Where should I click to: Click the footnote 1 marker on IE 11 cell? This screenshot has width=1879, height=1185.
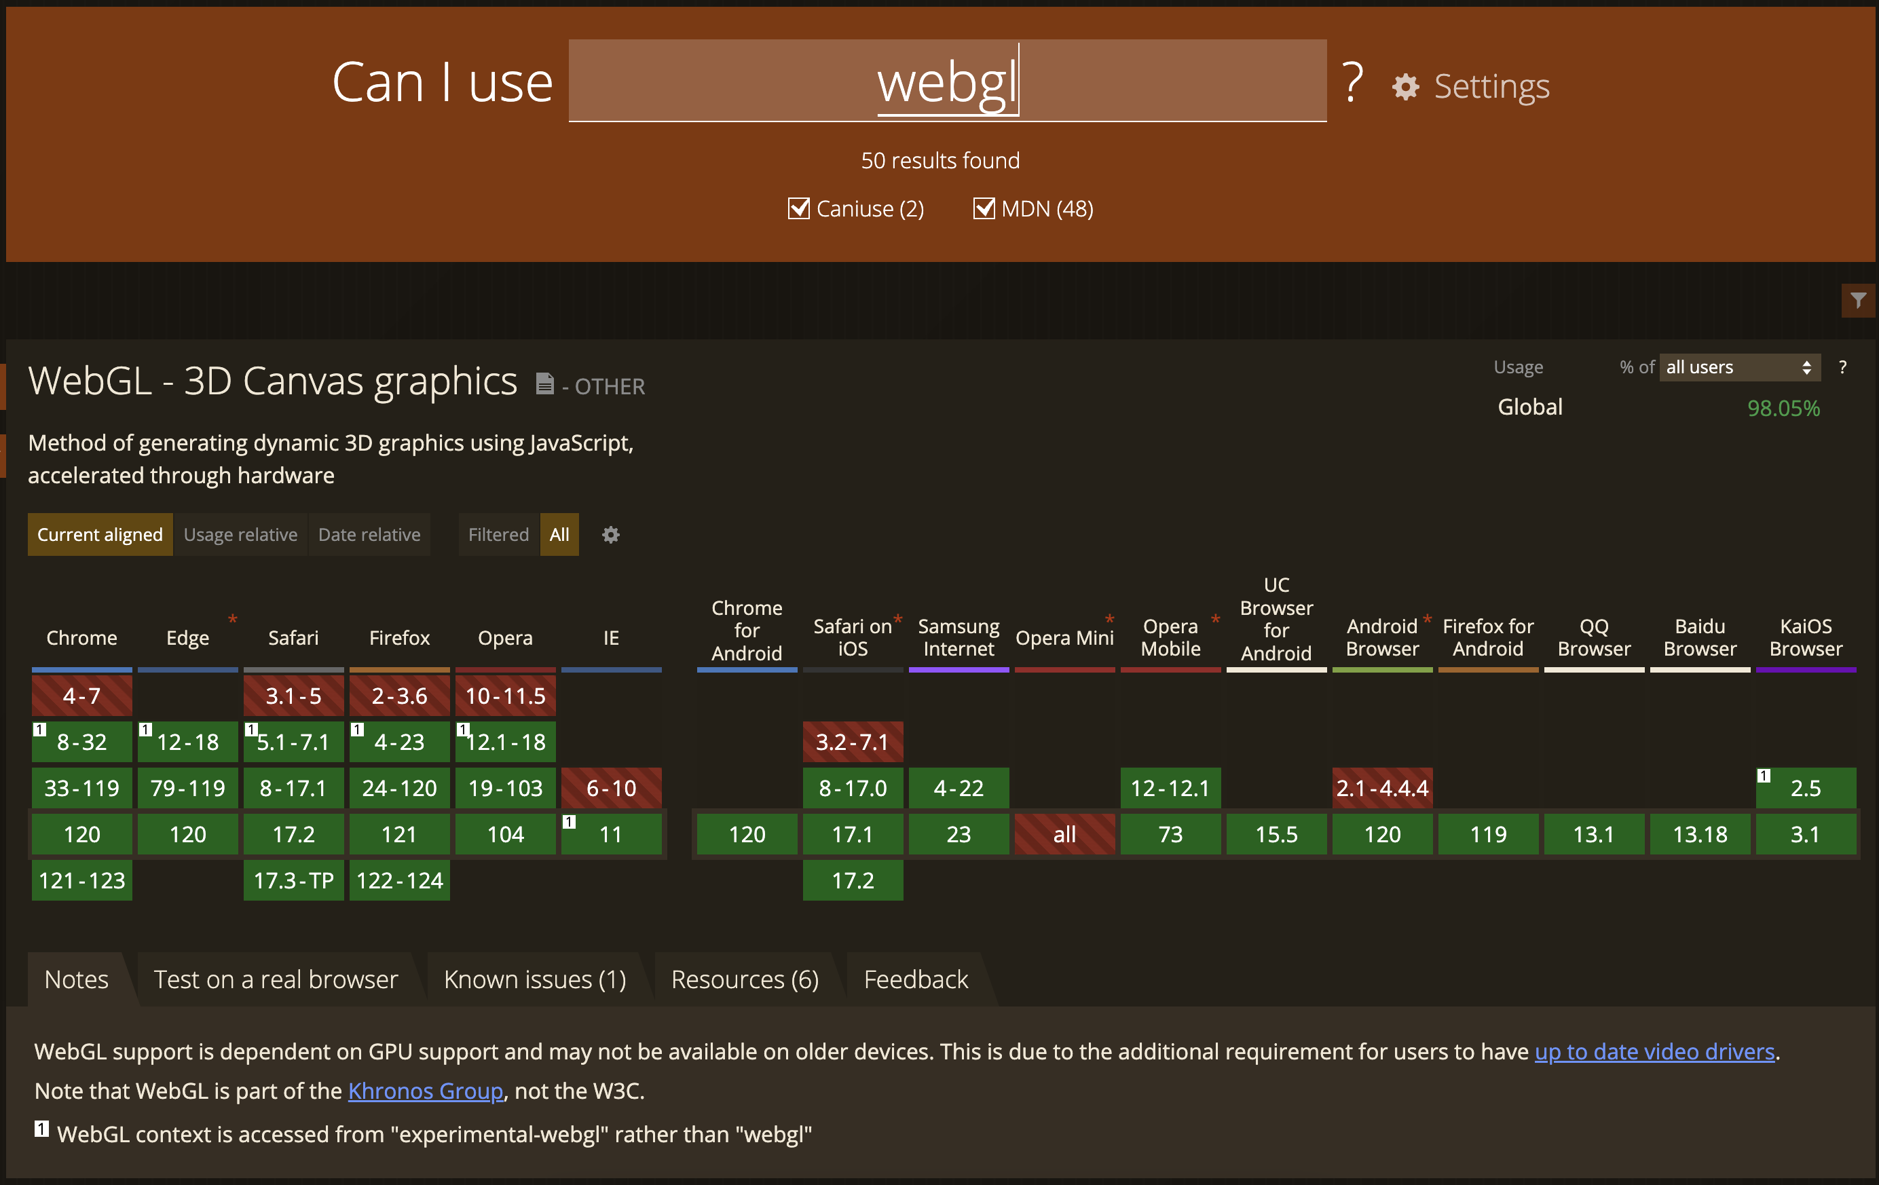pyautogui.click(x=570, y=821)
